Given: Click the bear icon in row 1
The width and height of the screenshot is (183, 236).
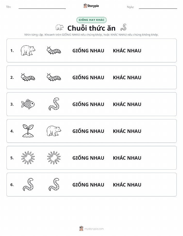Looking at the screenshot, I should tap(28, 50).
